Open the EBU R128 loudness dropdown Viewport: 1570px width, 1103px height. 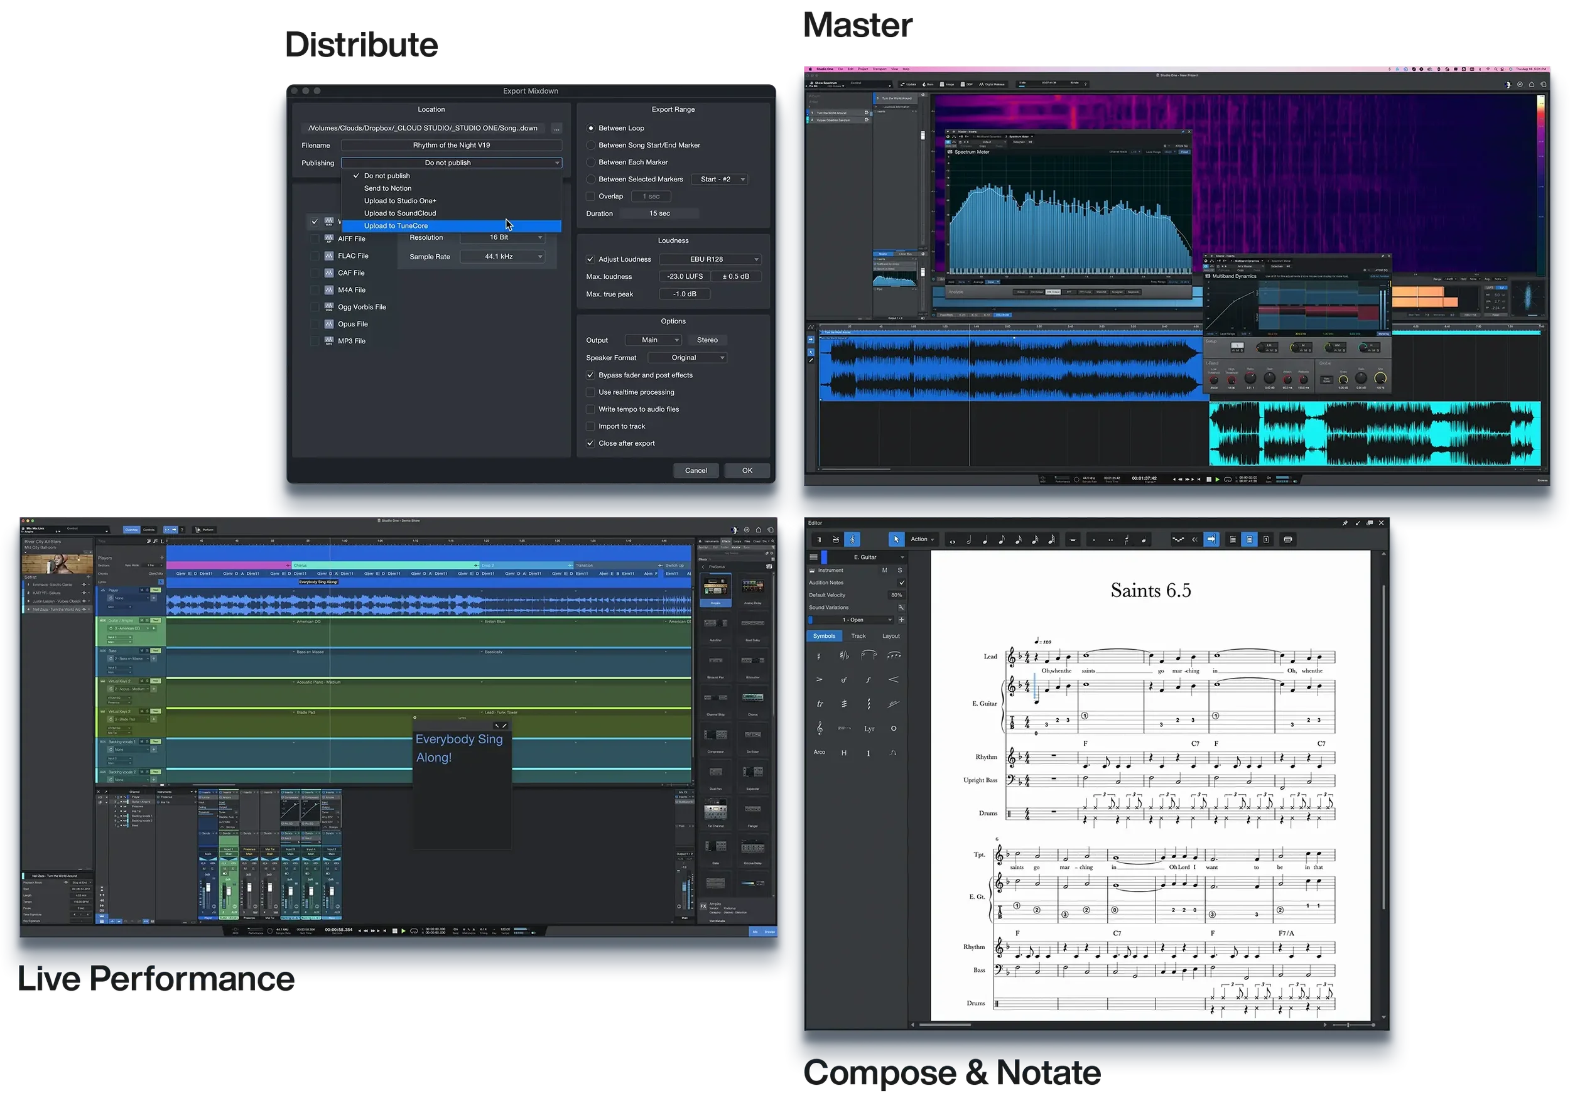pos(710,260)
